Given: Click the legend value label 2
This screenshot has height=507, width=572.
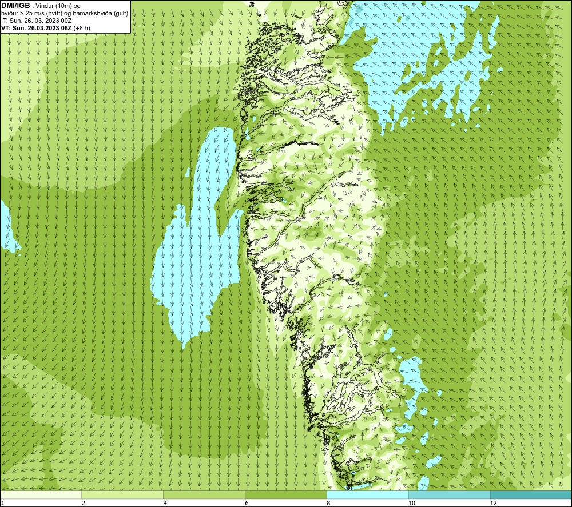Looking at the screenshot, I should 84,504.
